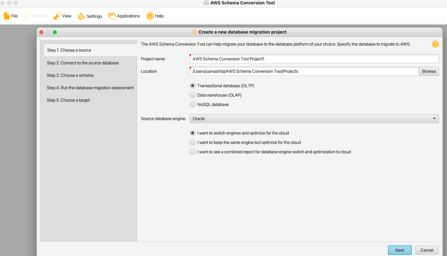Screen dimensions: 447x256
Task: Click inside the Project name field
Action: pos(291,59)
